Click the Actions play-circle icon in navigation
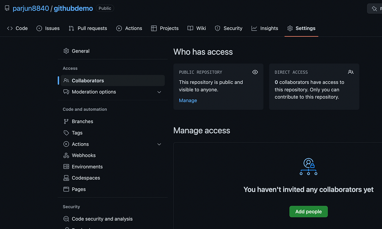The image size is (382, 229). coord(119,28)
